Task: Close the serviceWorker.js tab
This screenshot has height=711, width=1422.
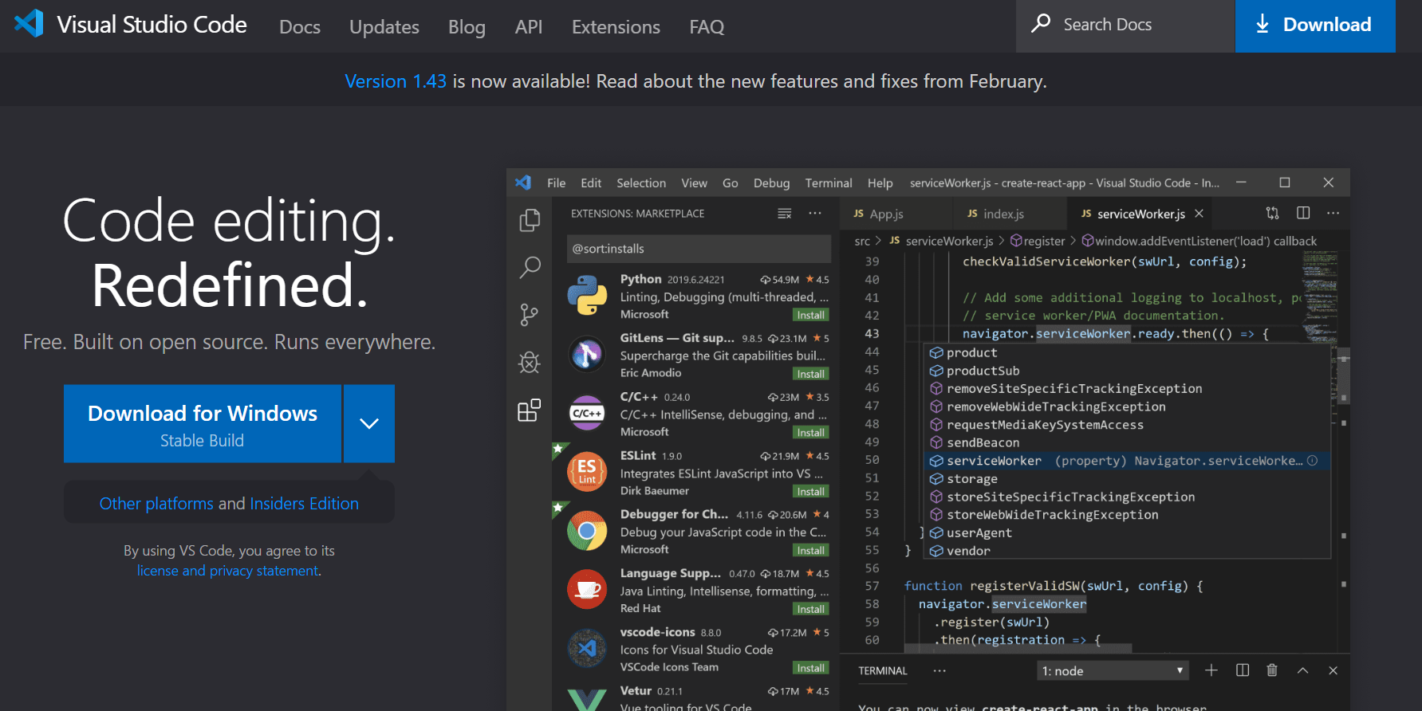Action: click(x=1199, y=214)
